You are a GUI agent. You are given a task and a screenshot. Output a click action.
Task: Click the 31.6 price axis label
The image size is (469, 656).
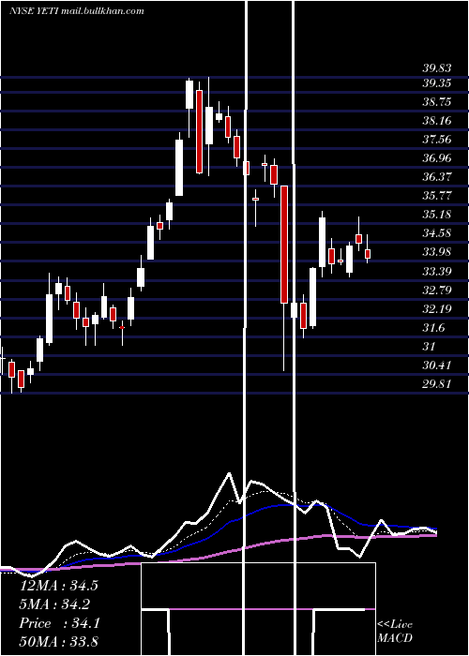pyautogui.click(x=433, y=328)
